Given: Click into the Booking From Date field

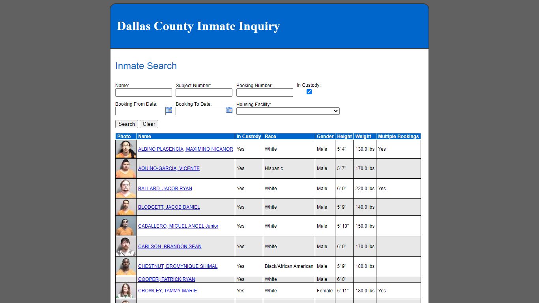Looking at the screenshot, I should (140, 111).
